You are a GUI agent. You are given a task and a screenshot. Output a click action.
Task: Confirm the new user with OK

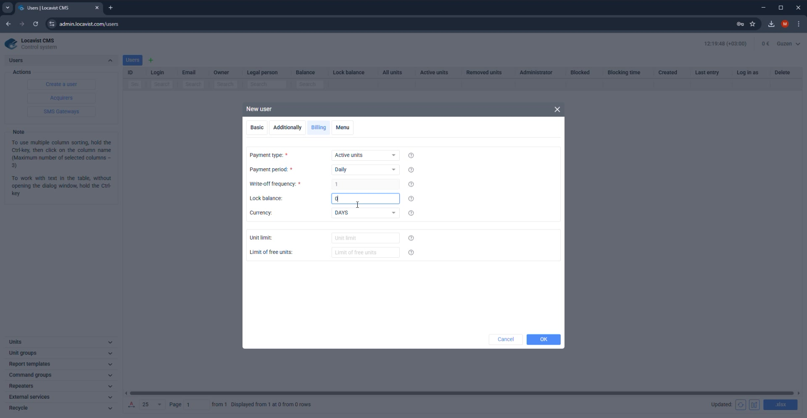pyautogui.click(x=543, y=340)
